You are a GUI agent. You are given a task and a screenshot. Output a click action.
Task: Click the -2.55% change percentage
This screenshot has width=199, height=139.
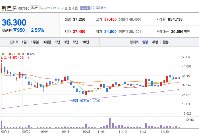[36, 30]
